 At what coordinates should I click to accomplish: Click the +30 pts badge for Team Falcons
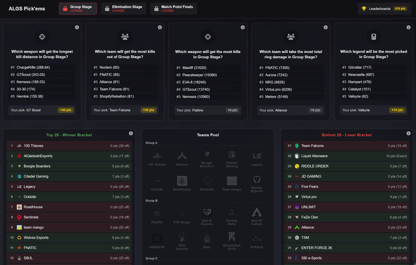pyautogui.click(x=148, y=110)
